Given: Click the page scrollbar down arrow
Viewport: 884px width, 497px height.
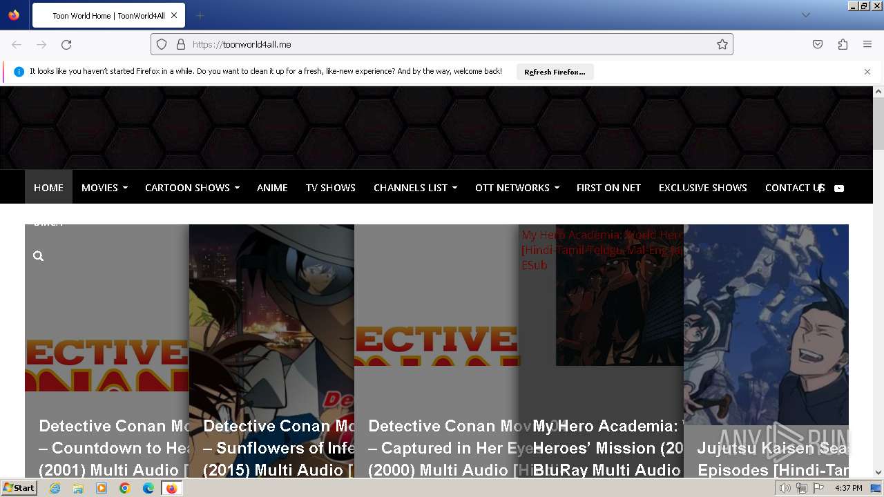Looking at the screenshot, I should pos(878,472).
